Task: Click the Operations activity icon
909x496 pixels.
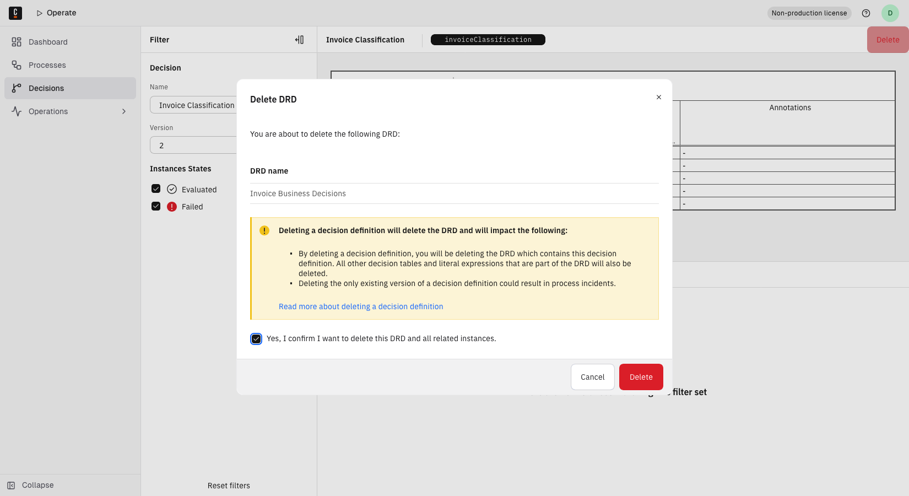Action: click(x=17, y=111)
